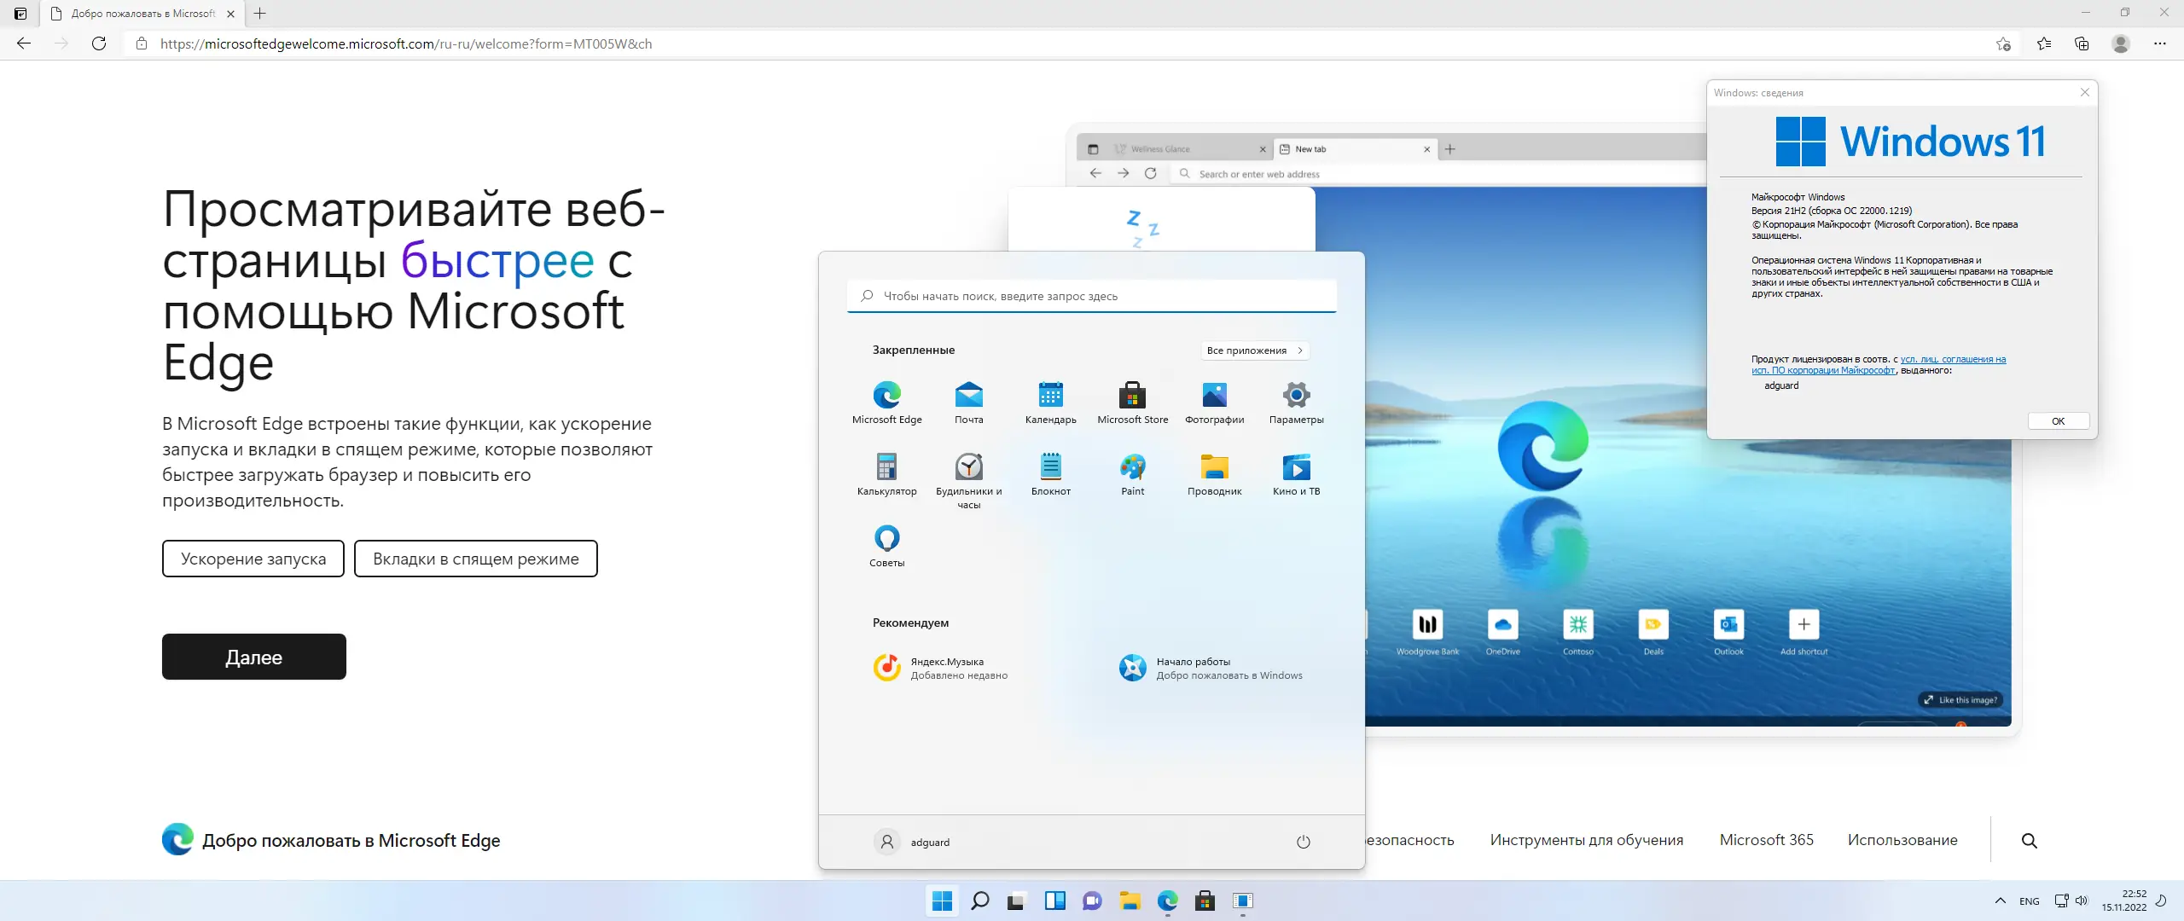Open Параметры settings gear icon
Viewport: 2184px width, 921px height.
pyautogui.click(x=1296, y=402)
